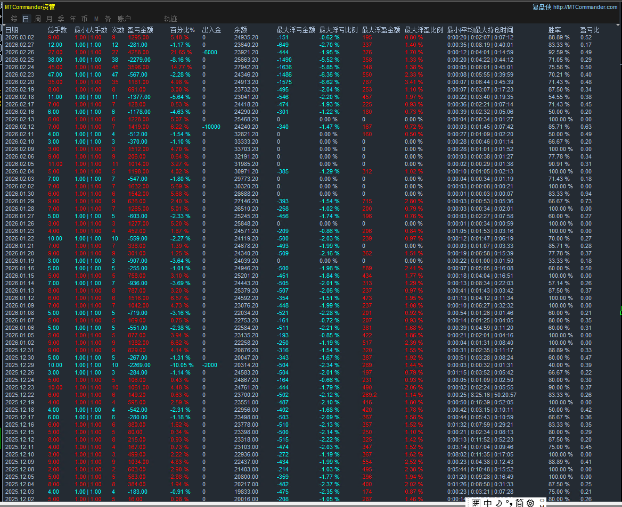Screen dimensions: 622x507
Task: Click the 出入金 column header
Action: pyautogui.click(x=212, y=30)
